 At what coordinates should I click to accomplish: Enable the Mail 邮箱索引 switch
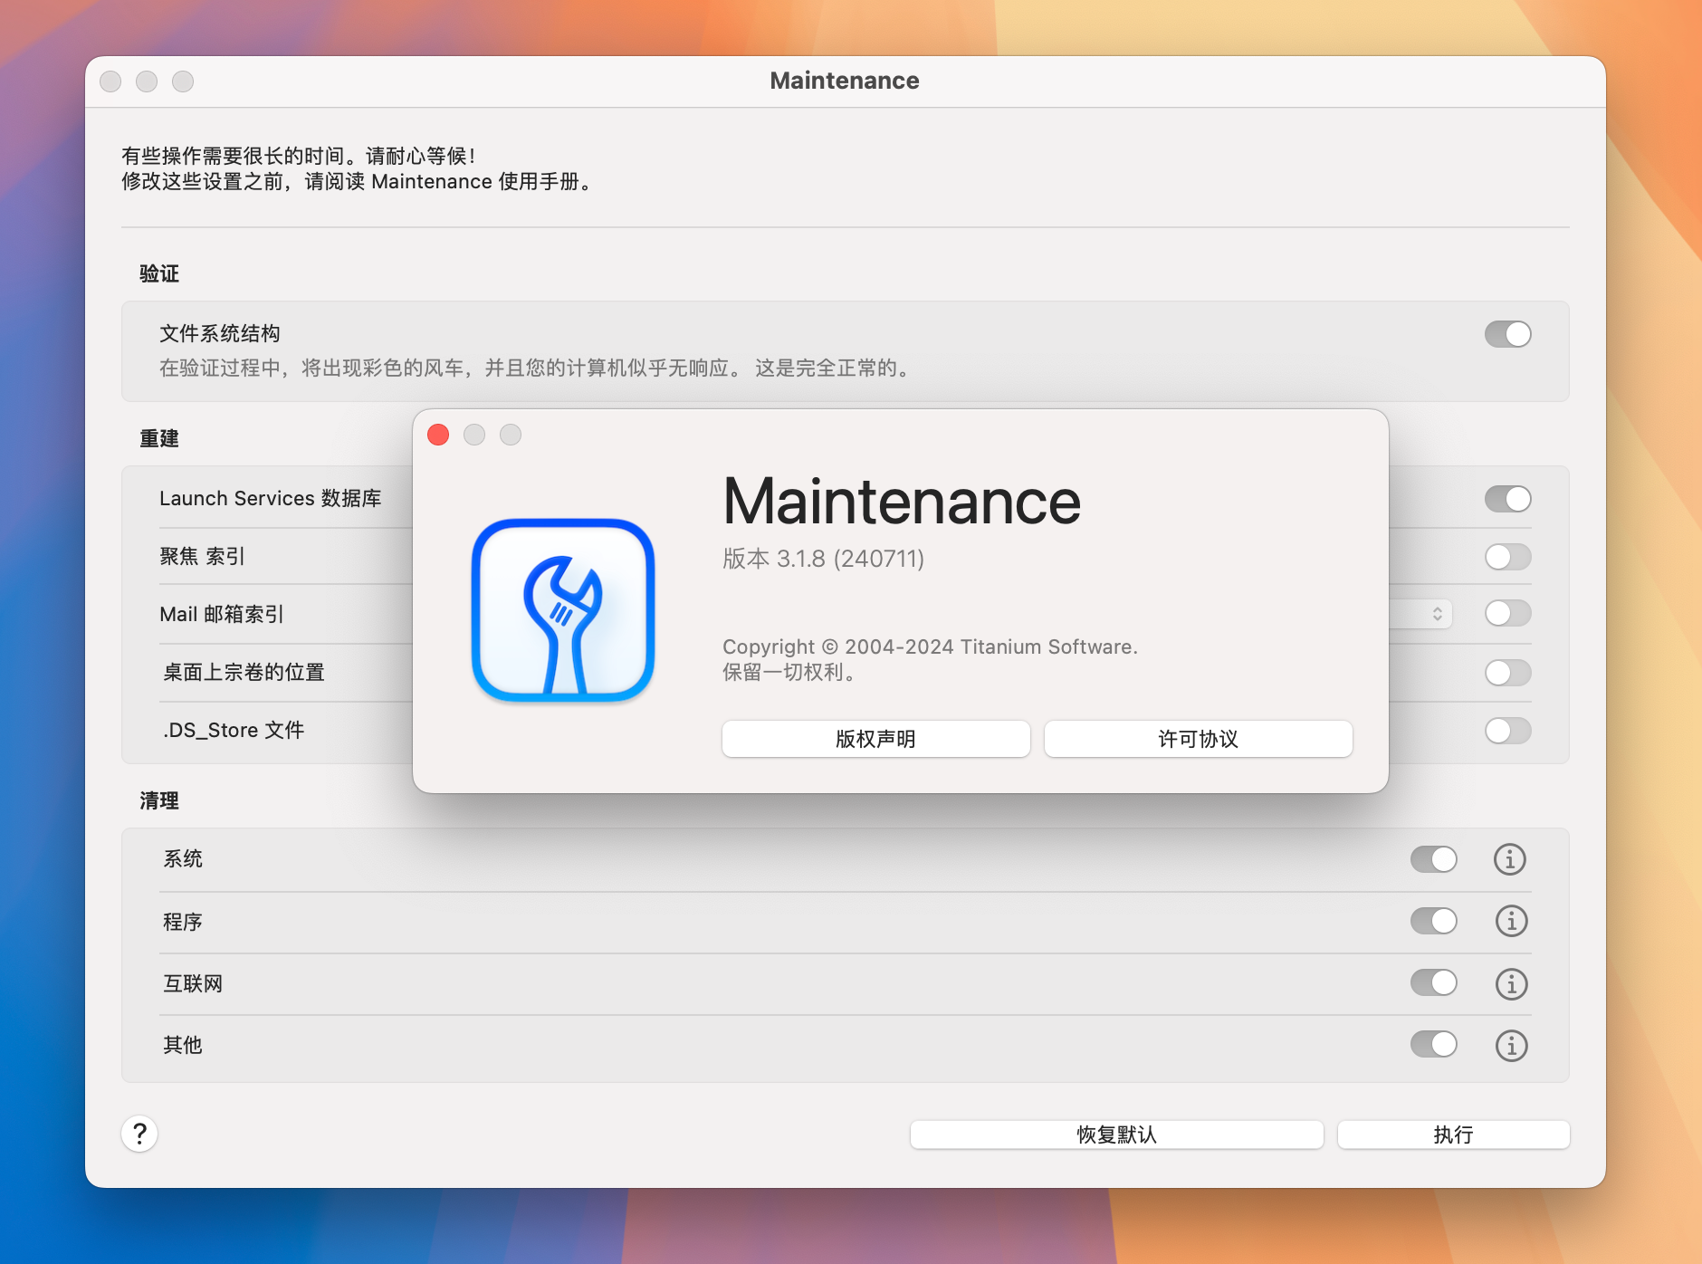[x=1508, y=613]
